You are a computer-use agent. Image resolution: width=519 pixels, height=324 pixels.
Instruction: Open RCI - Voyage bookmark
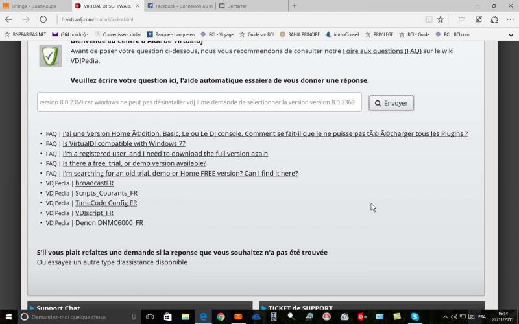pyautogui.click(x=217, y=34)
